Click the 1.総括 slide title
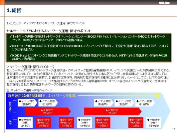177x133 pixels. [x=14, y=10]
